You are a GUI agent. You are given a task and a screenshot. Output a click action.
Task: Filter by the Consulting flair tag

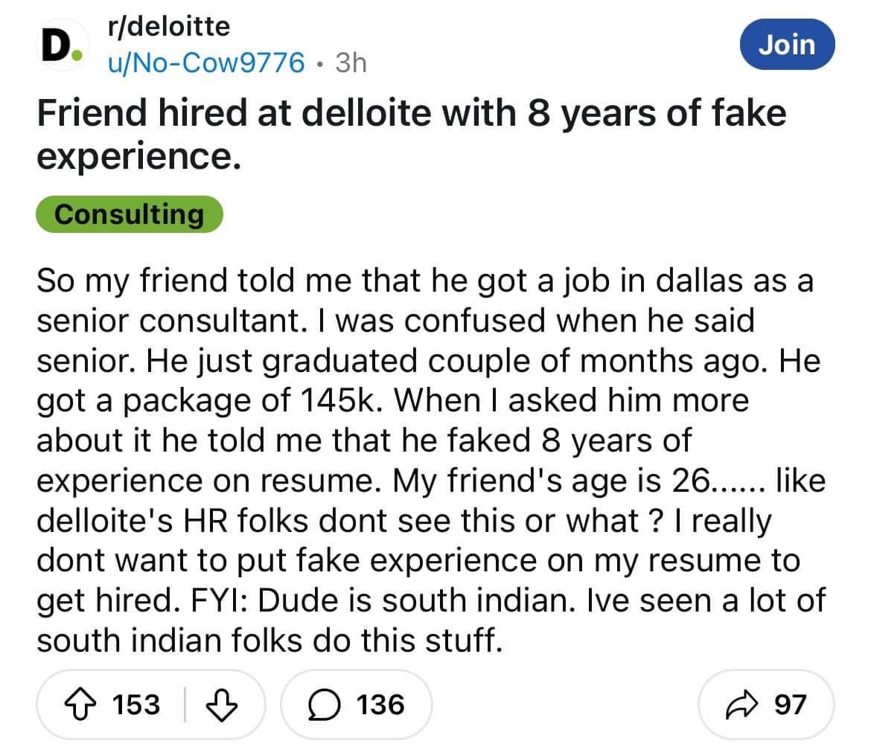(130, 214)
